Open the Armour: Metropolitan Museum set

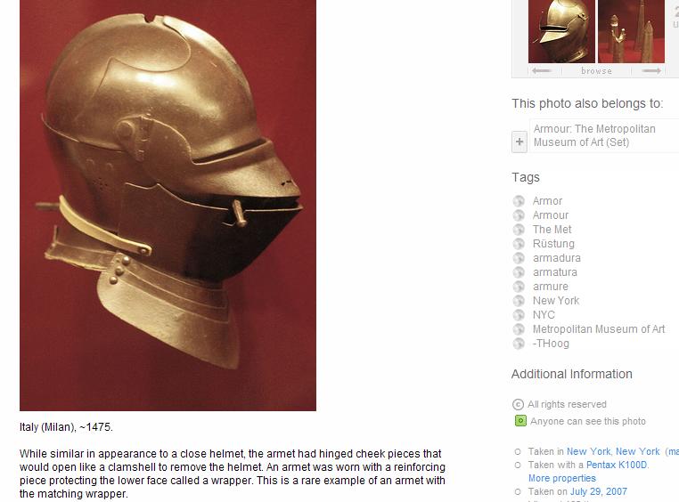click(x=594, y=135)
